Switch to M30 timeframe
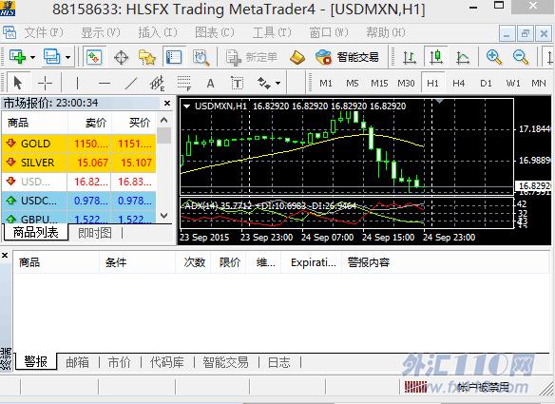The width and height of the screenshot is (555, 404). click(406, 84)
